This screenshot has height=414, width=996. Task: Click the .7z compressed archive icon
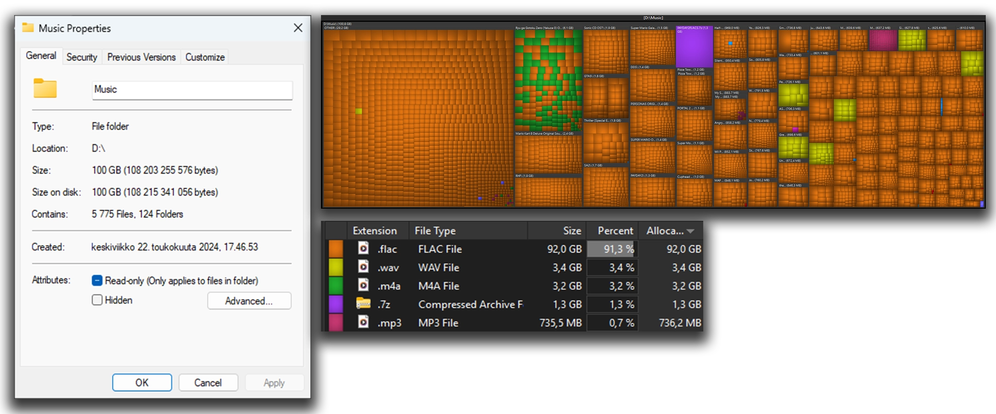point(363,304)
